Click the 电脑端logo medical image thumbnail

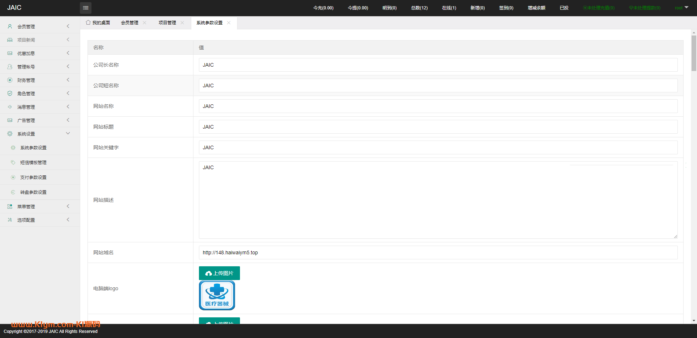click(217, 295)
